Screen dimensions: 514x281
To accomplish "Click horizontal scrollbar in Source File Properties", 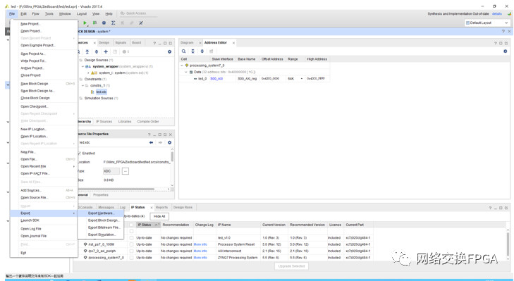I will [116, 189].
